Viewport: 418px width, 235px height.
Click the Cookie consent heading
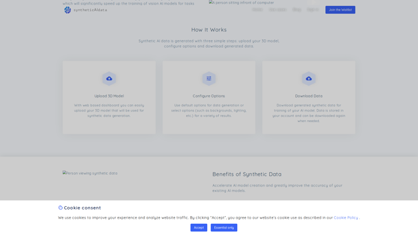tap(82, 208)
